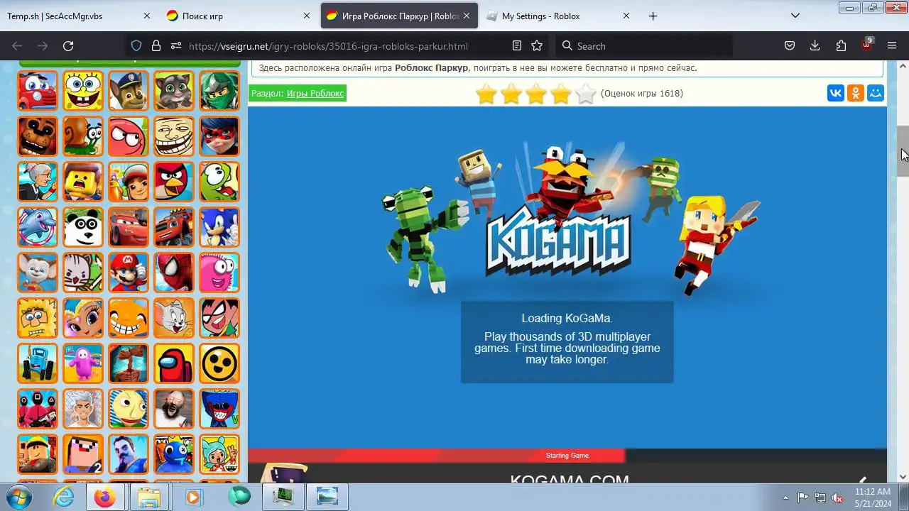Image resolution: width=909 pixels, height=511 pixels.
Task: Switch to Temp.sh SecAccMgr.vbs tab
Action: pyautogui.click(x=78, y=16)
